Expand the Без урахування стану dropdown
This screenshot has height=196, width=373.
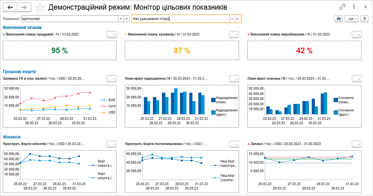coord(232,19)
